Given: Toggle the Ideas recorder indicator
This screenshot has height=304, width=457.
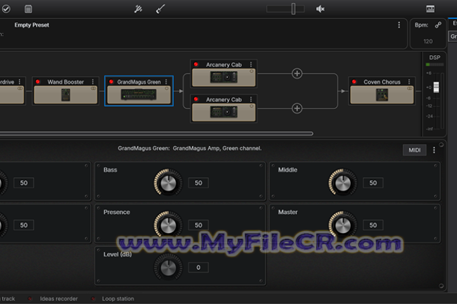Looking at the screenshot, I should coord(30,299).
